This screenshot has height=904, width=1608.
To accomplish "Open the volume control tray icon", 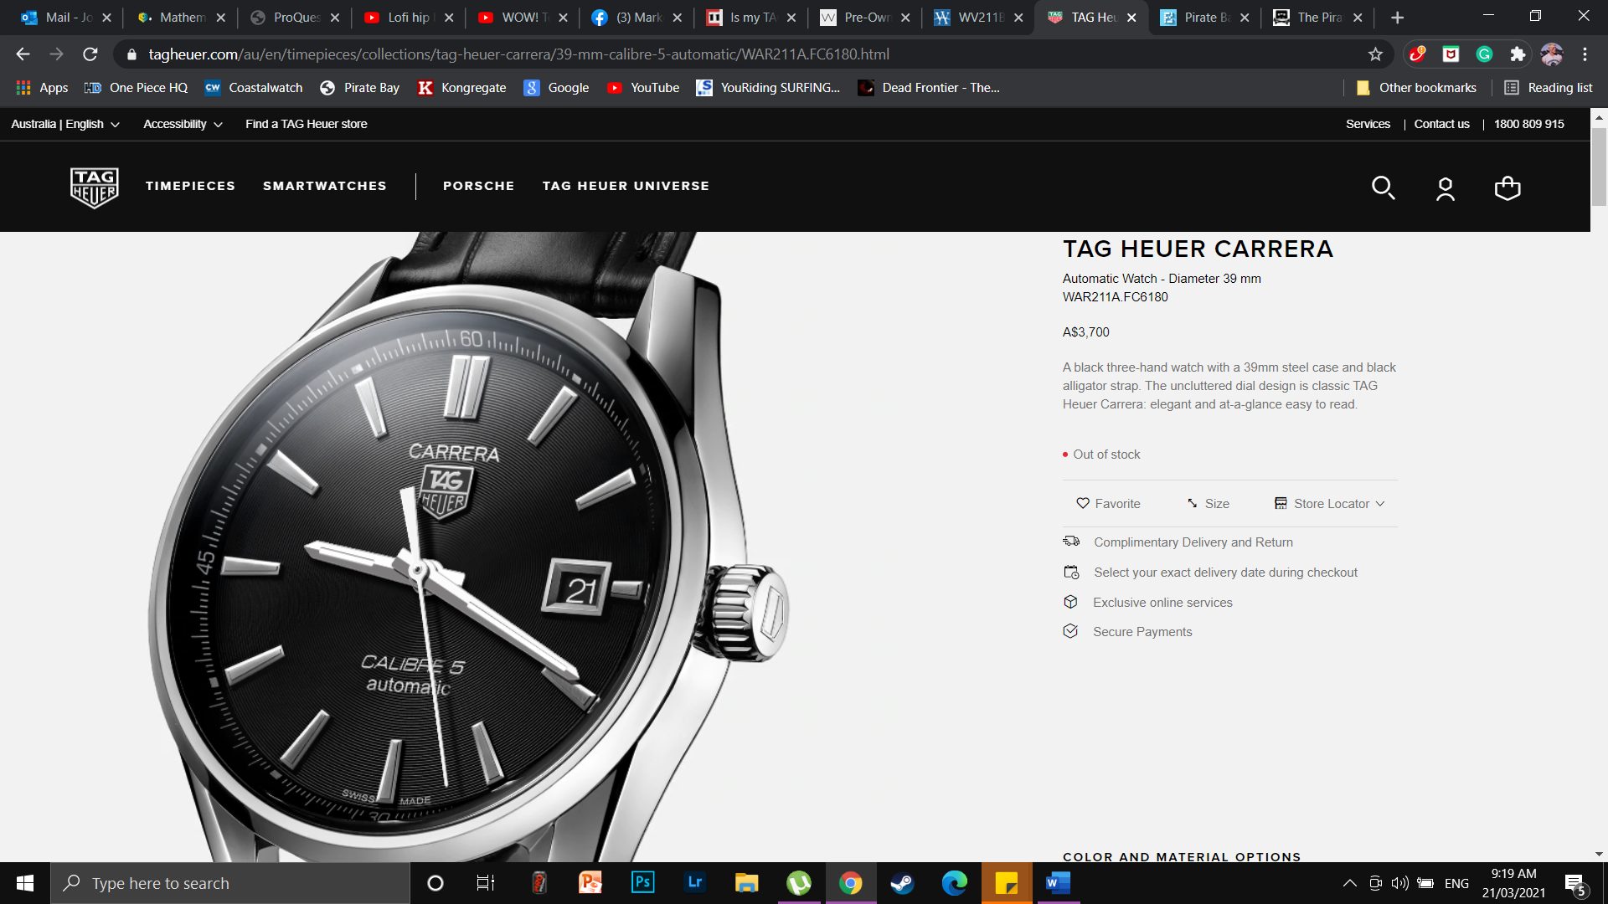I will 1399,883.
